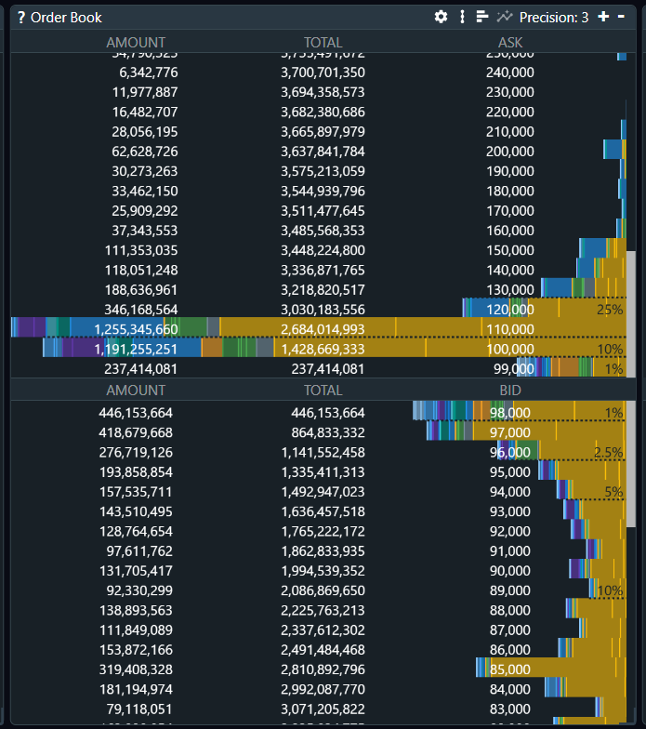Select the bid price 95,000
The width and height of the screenshot is (646, 729).
click(x=509, y=472)
